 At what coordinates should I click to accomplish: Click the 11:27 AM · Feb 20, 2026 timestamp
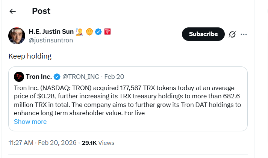point(42,143)
